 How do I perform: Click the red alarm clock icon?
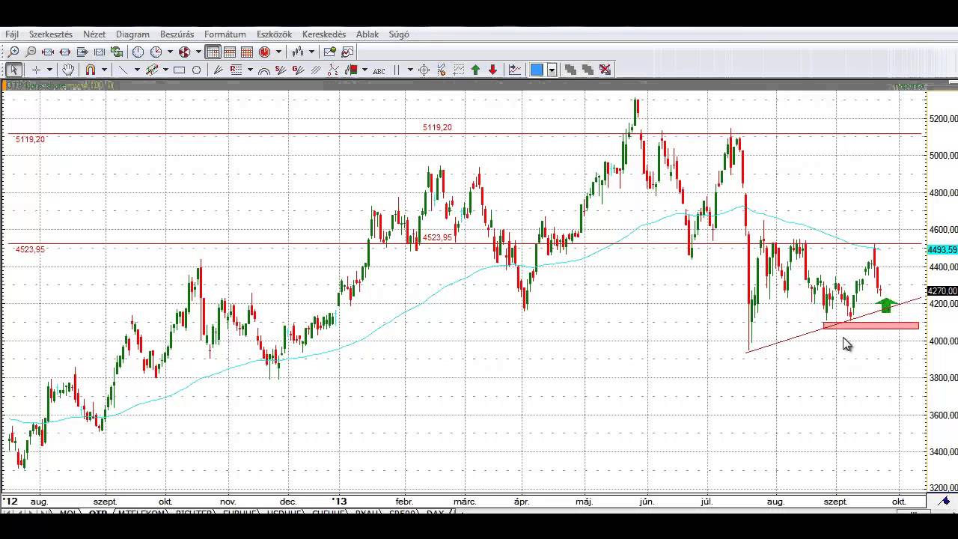point(264,52)
